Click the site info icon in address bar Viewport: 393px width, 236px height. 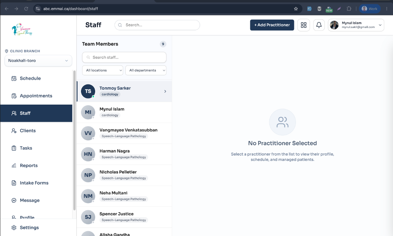[38, 9]
